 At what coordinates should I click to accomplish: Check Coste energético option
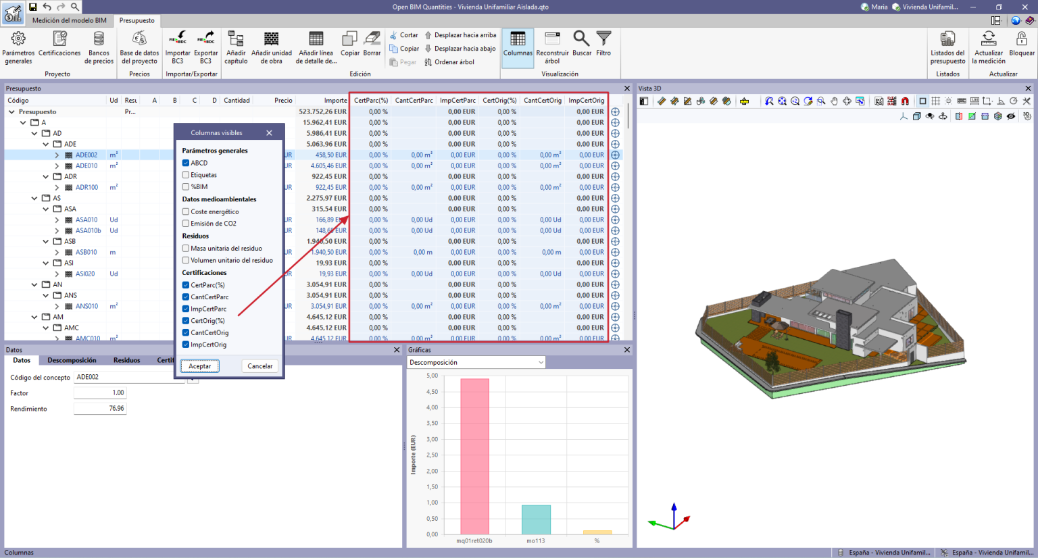click(186, 211)
